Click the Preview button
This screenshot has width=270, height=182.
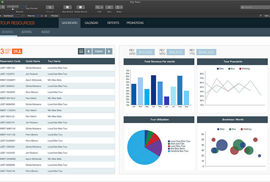(x=54, y=15)
